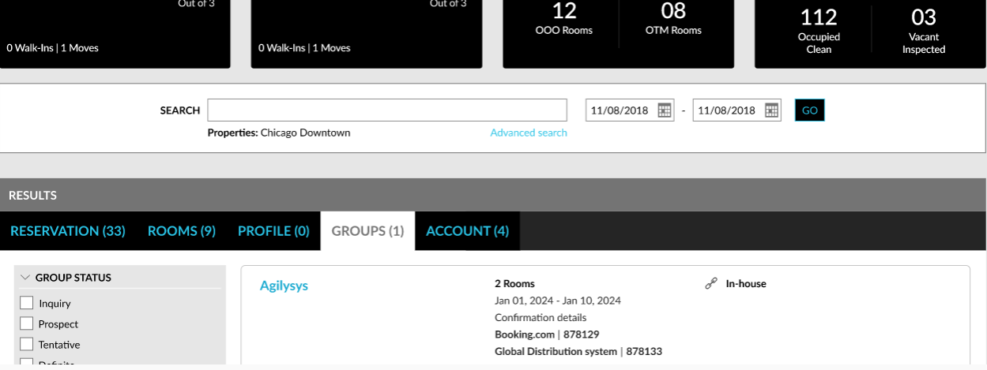Screen dimensions: 987x370
Task: Open the end date calendar picker icon
Action: (x=772, y=110)
